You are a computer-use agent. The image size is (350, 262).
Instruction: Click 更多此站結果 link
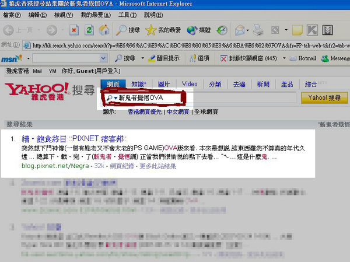coord(158,166)
